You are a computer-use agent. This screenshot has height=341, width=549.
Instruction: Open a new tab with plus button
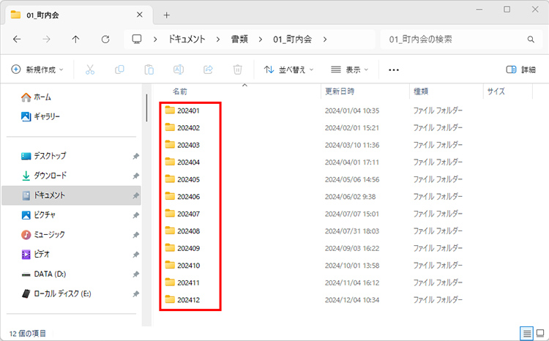[x=167, y=15]
